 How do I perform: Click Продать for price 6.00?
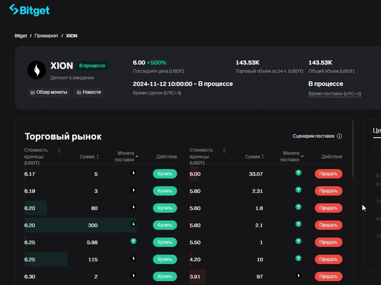(x=328, y=174)
